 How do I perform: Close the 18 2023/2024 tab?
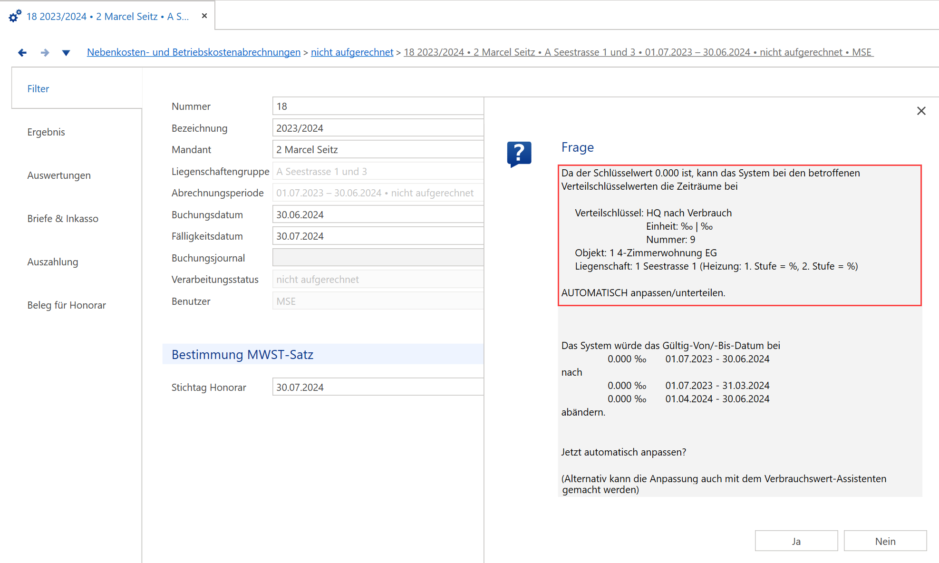[204, 16]
